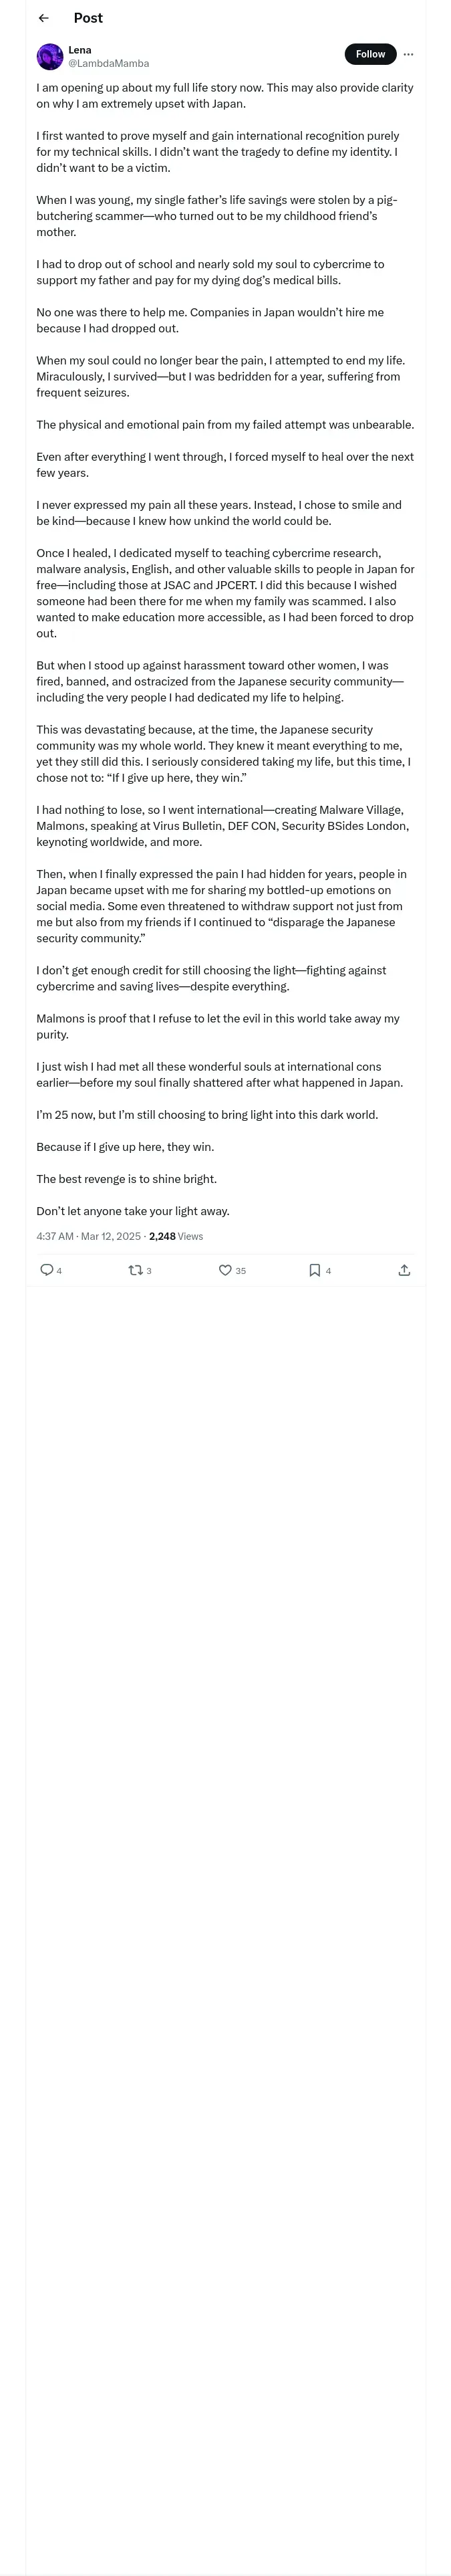Open Lena's profile picture

pos(50,56)
